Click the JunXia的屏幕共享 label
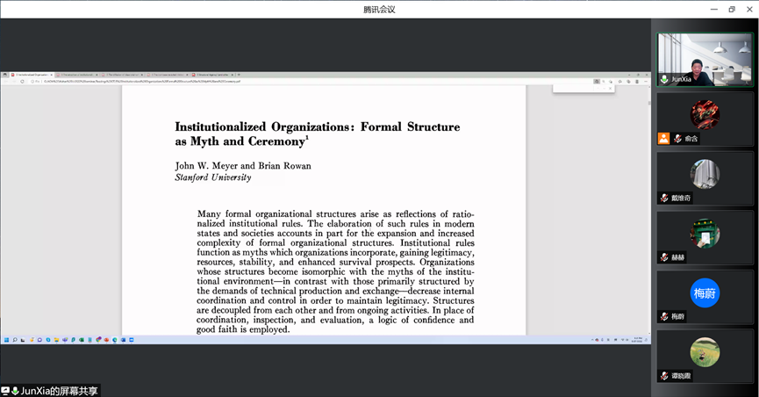 click(60, 391)
